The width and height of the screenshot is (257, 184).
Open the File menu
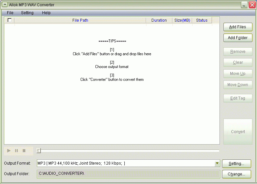10,13
